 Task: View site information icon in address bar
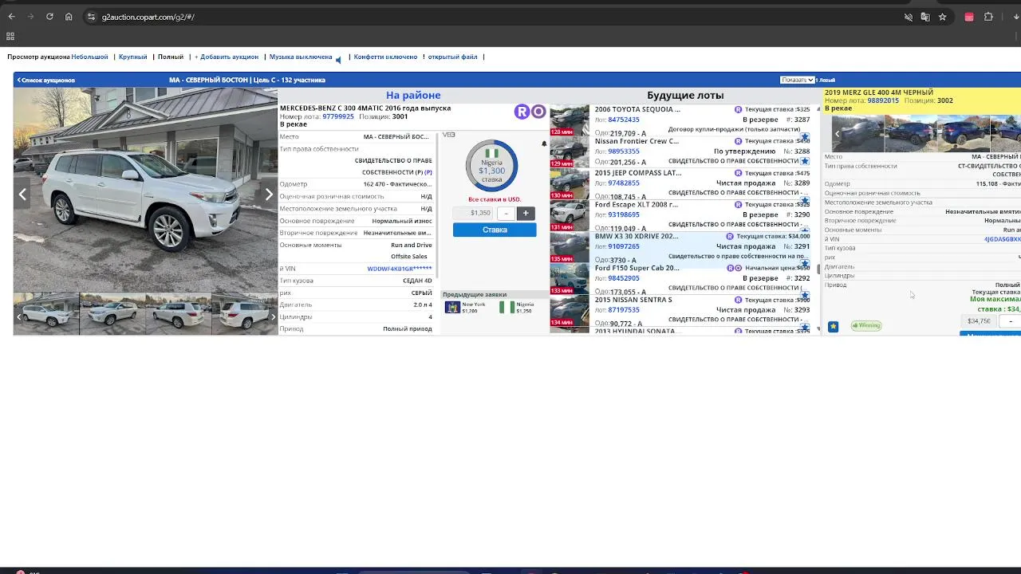pyautogui.click(x=91, y=17)
